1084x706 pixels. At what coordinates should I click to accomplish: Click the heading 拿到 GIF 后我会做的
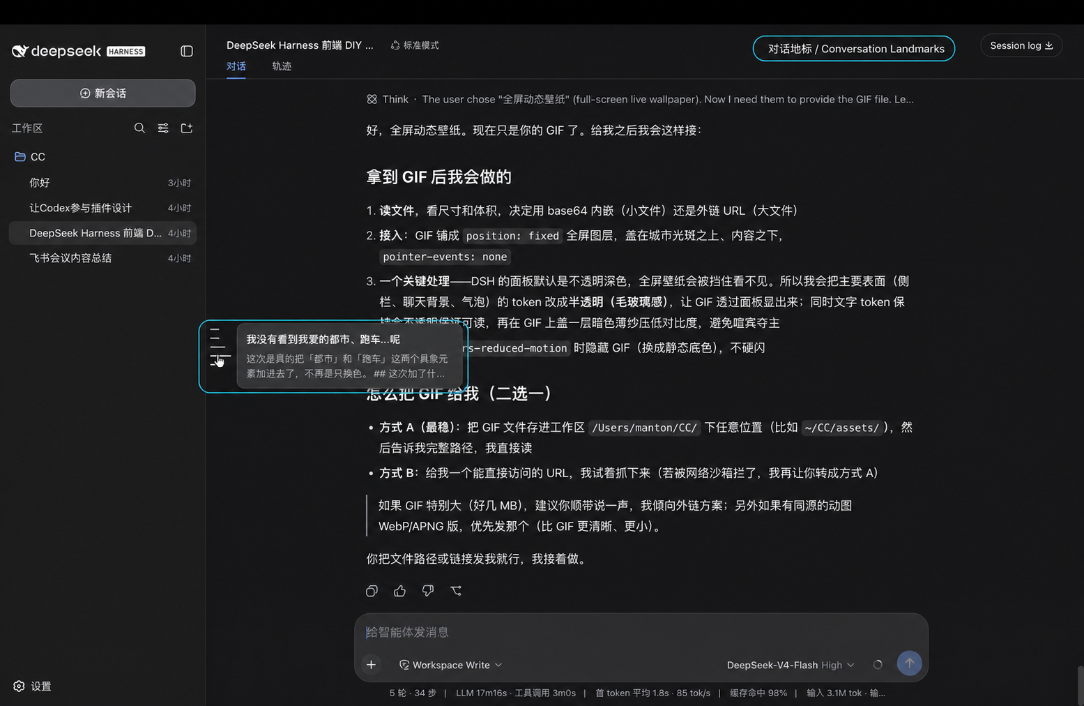coord(438,177)
